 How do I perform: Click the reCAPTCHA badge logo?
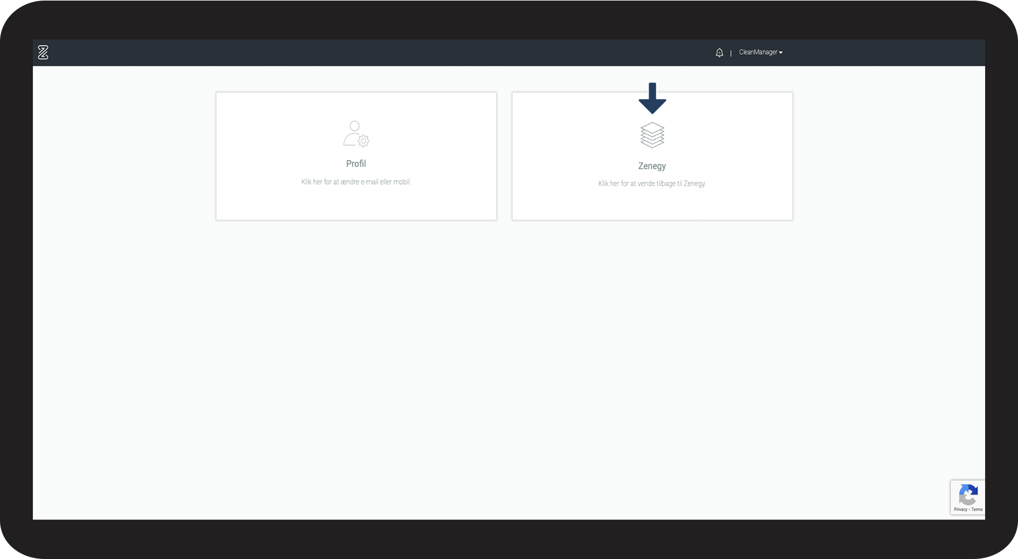(968, 495)
